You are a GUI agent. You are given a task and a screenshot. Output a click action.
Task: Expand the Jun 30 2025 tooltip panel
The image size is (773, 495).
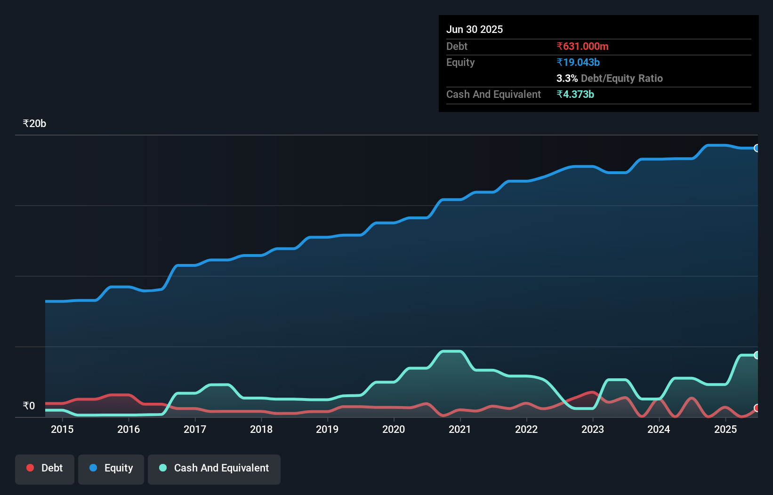coord(475,29)
